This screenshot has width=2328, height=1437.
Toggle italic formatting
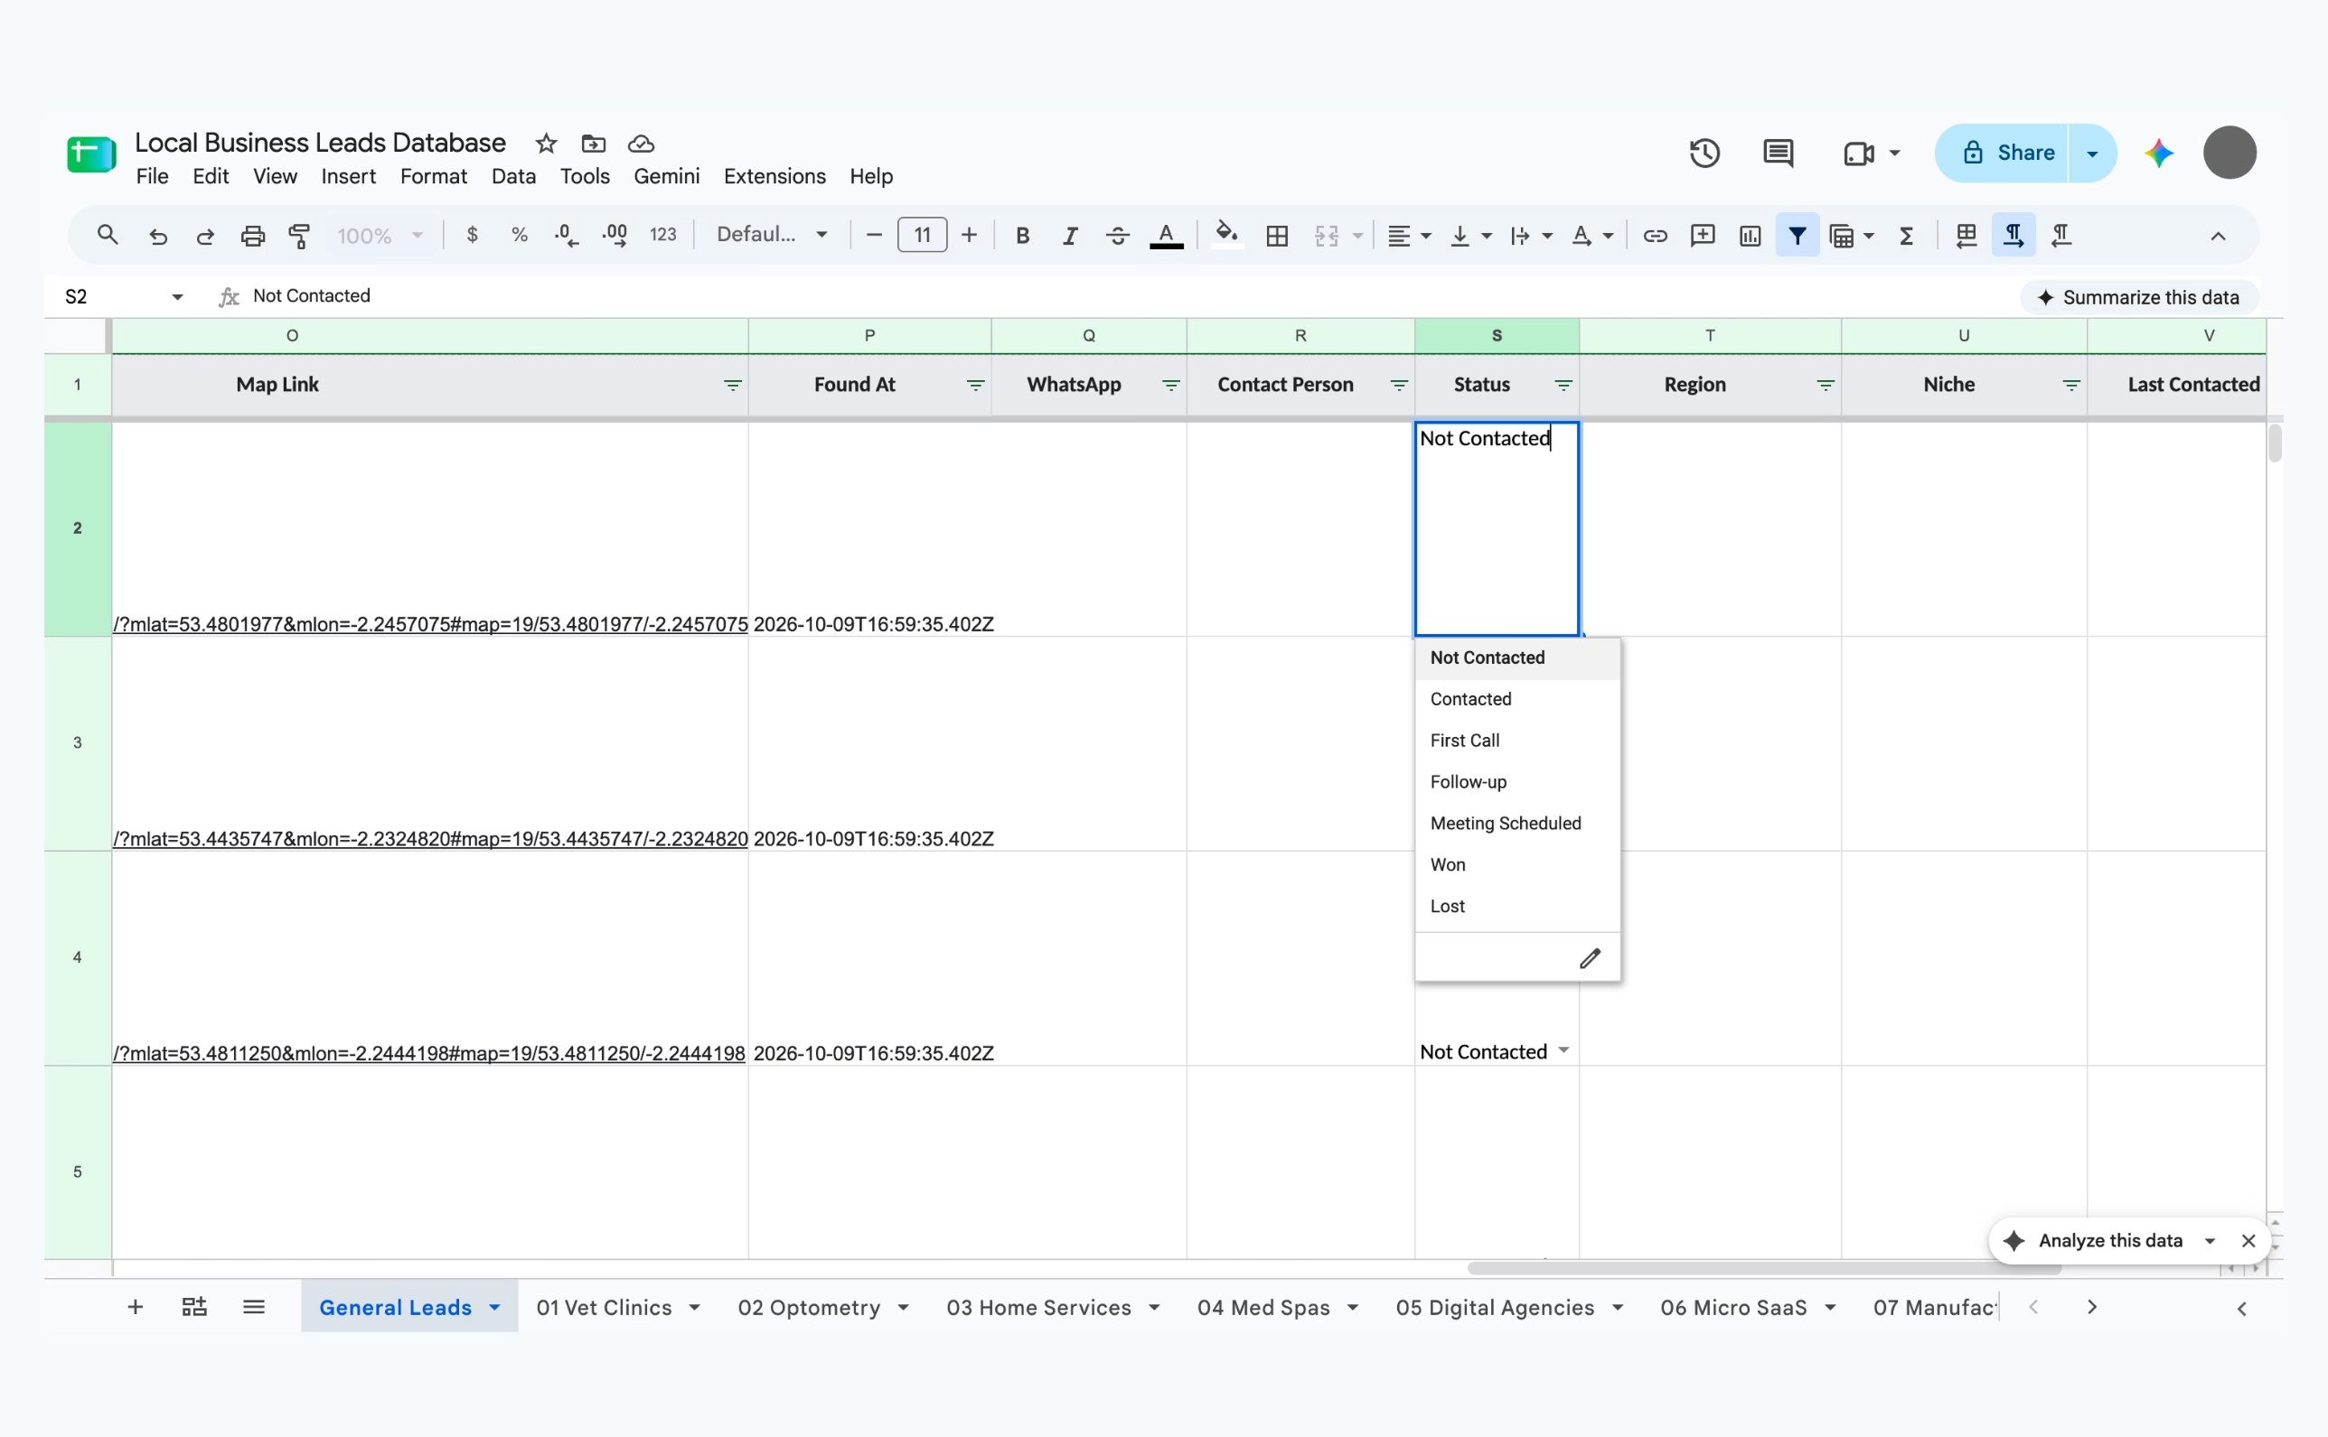[x=1070, y=236]
